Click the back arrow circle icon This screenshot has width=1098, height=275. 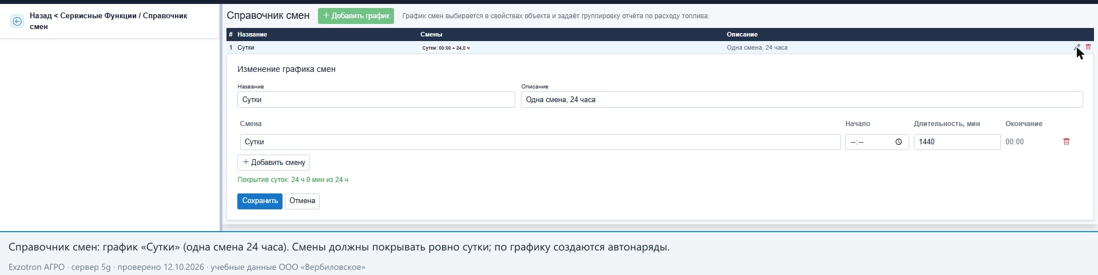click(17, 21)
